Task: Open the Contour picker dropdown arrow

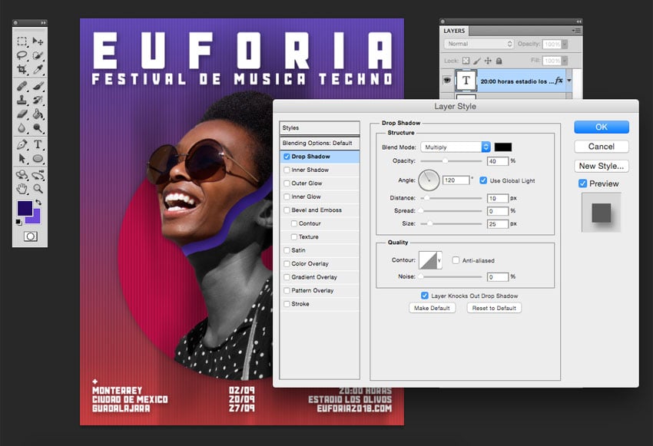Action: point(439,260)
